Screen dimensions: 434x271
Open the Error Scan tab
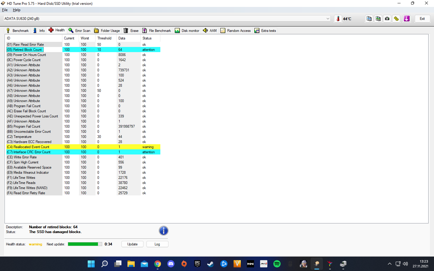click(x=80, y=30)
